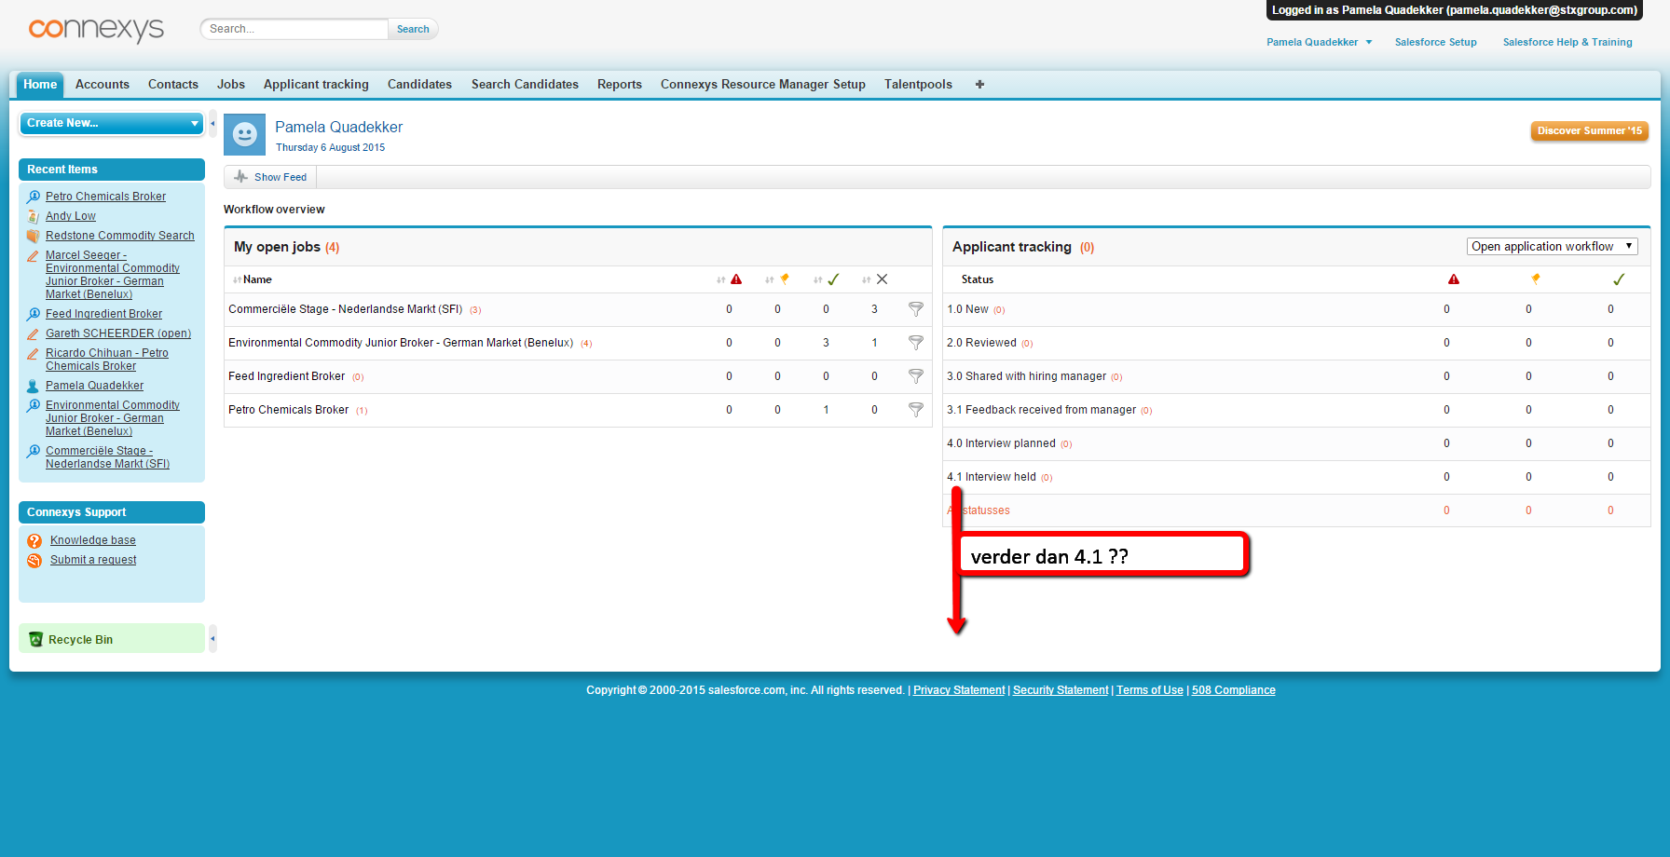Viewport: 1670px width, 857px height.
Task: Open Environmental Commodity Junior Broker job row
Action: click(578, 343)
